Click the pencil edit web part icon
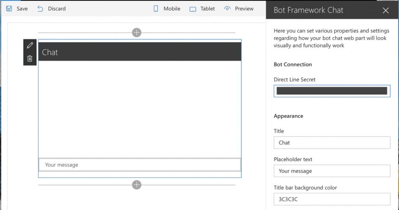The height and width of the screenshot is (210, 399). [x=30, y=46]
